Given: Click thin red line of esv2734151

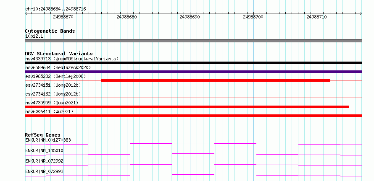Looking at the screenshot, I should [193, 89].
